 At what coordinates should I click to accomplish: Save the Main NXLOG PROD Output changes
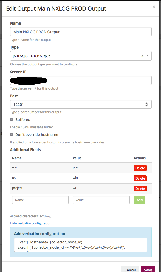pos(148,270)
